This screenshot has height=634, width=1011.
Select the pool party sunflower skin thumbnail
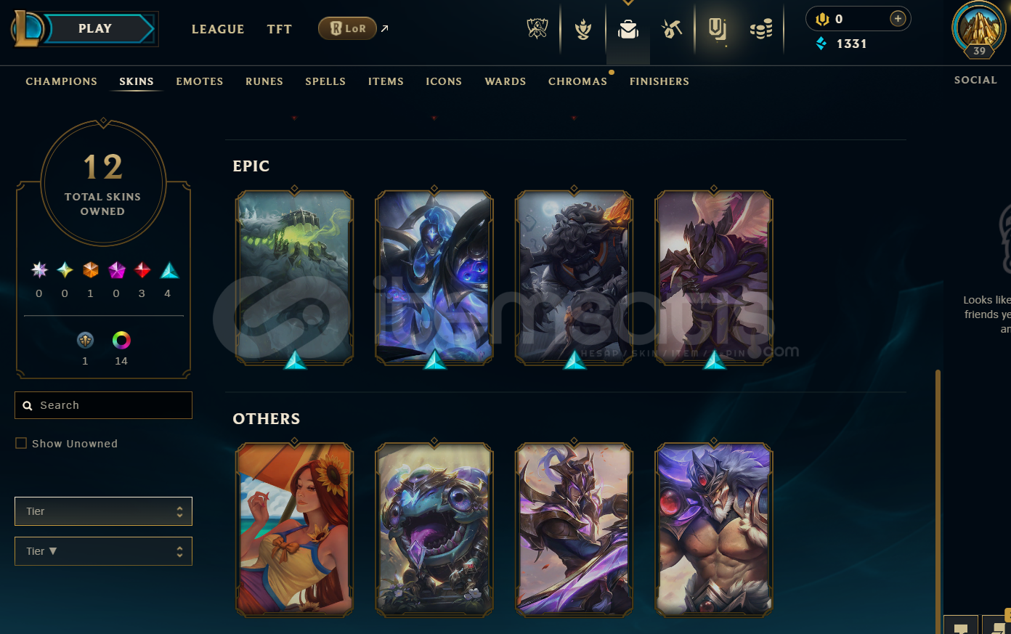pyautogui.click(x=294, y=529)
